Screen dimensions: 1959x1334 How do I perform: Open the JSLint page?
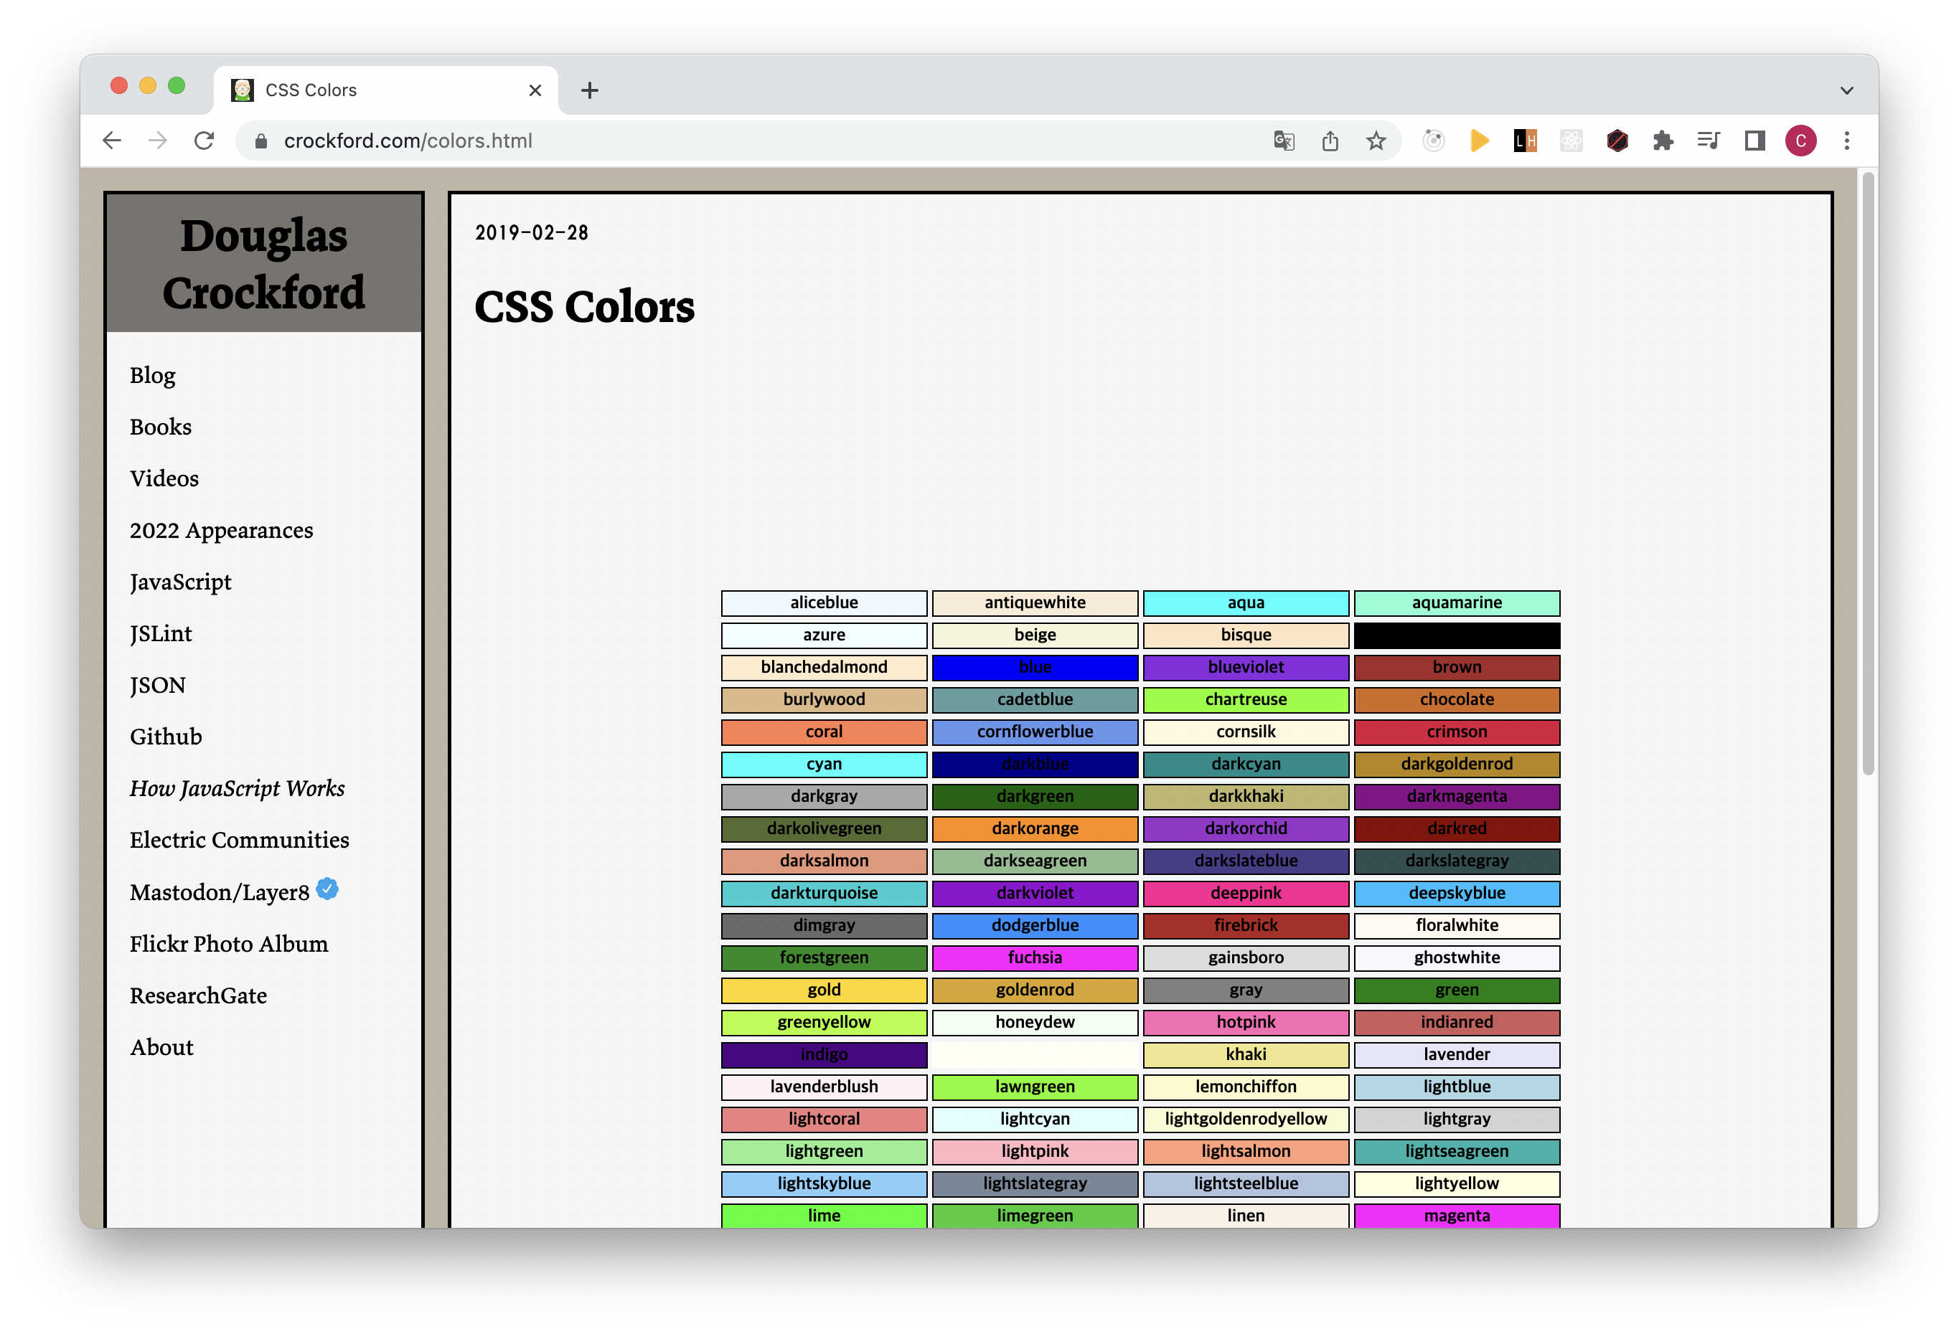click(160, 633)
